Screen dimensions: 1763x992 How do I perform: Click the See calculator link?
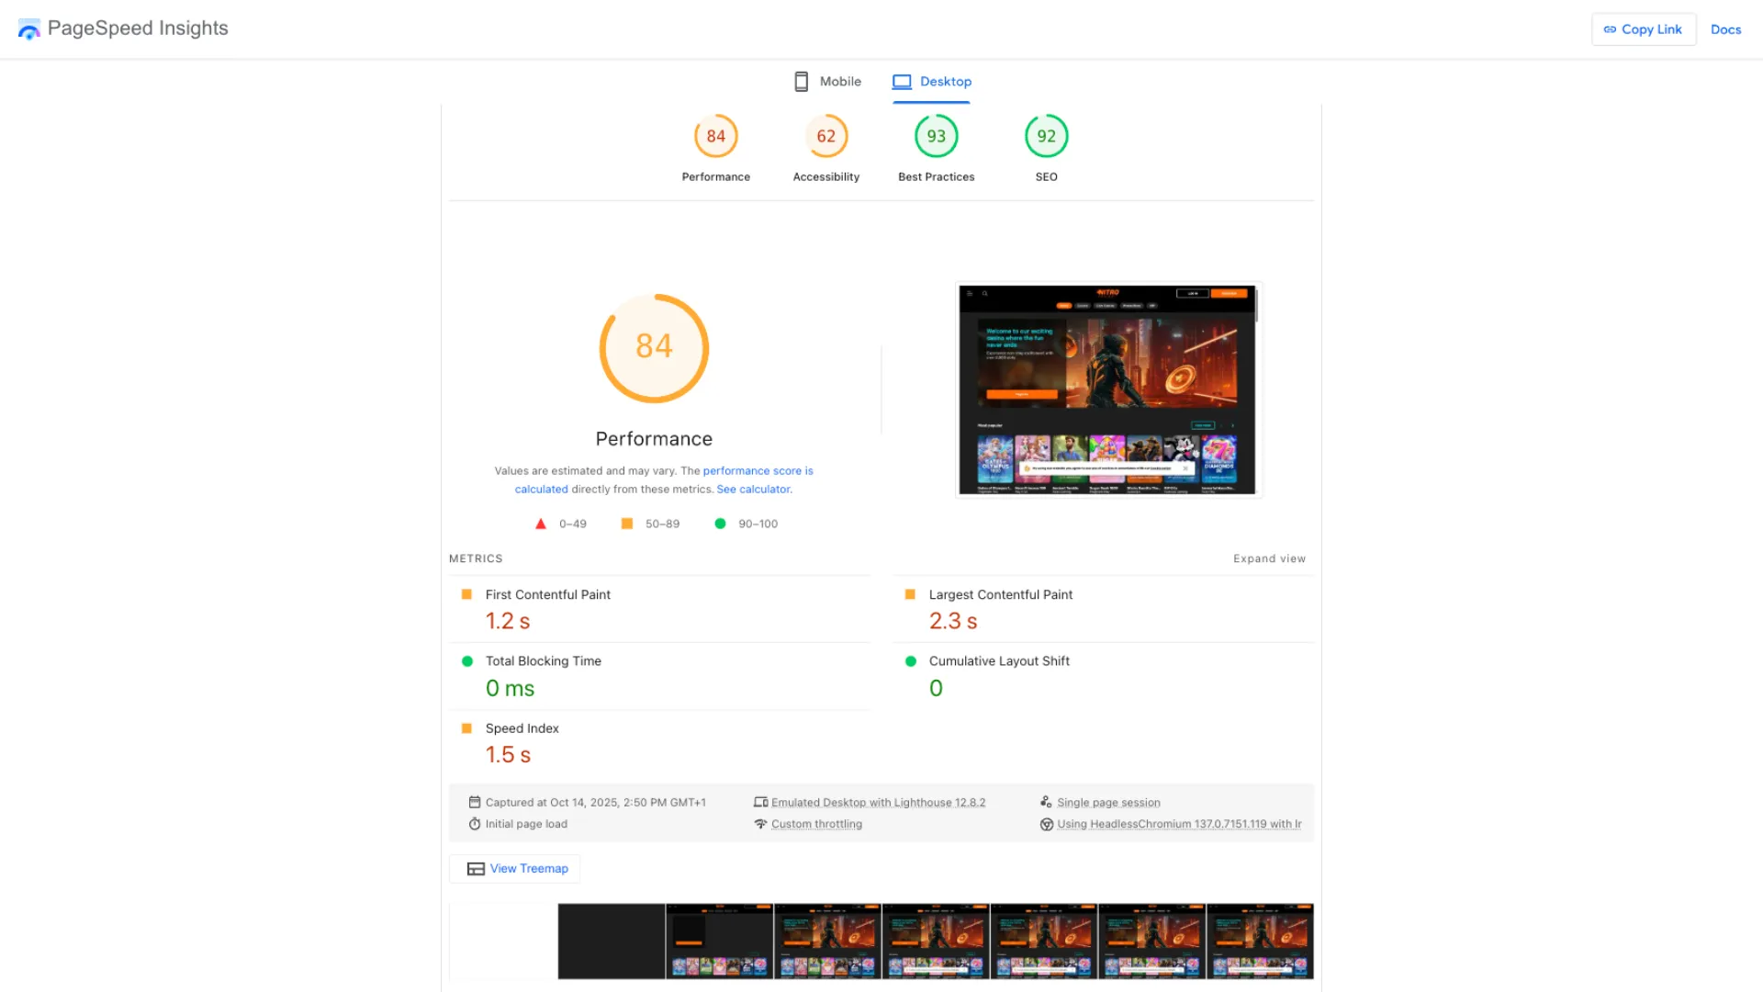coord(753,489)
